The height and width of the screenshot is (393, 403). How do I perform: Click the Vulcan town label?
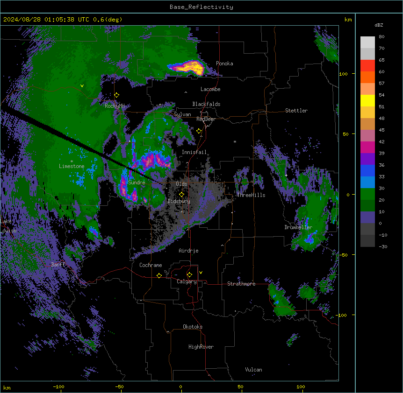[253, 370]
